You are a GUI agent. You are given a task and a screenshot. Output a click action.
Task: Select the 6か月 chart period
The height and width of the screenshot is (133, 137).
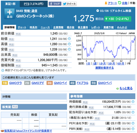pyautogui.click(x=121, y=63)
